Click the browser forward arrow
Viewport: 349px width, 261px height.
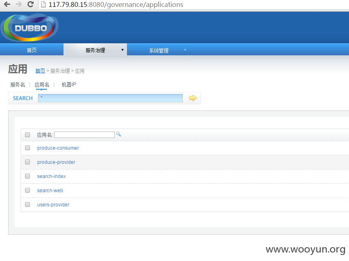click(19, 4)
